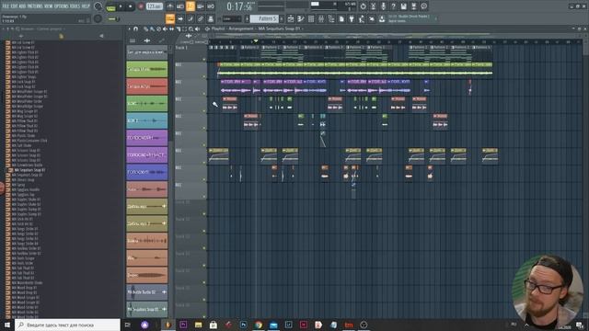Screen dimensions: 589x331
Task: Open the Playlist view icon in toolbar
Action: (x=291, y=18)
